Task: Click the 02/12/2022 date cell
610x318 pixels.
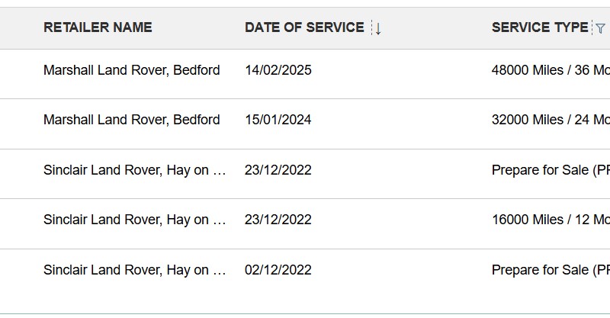Action: point(278,270)
